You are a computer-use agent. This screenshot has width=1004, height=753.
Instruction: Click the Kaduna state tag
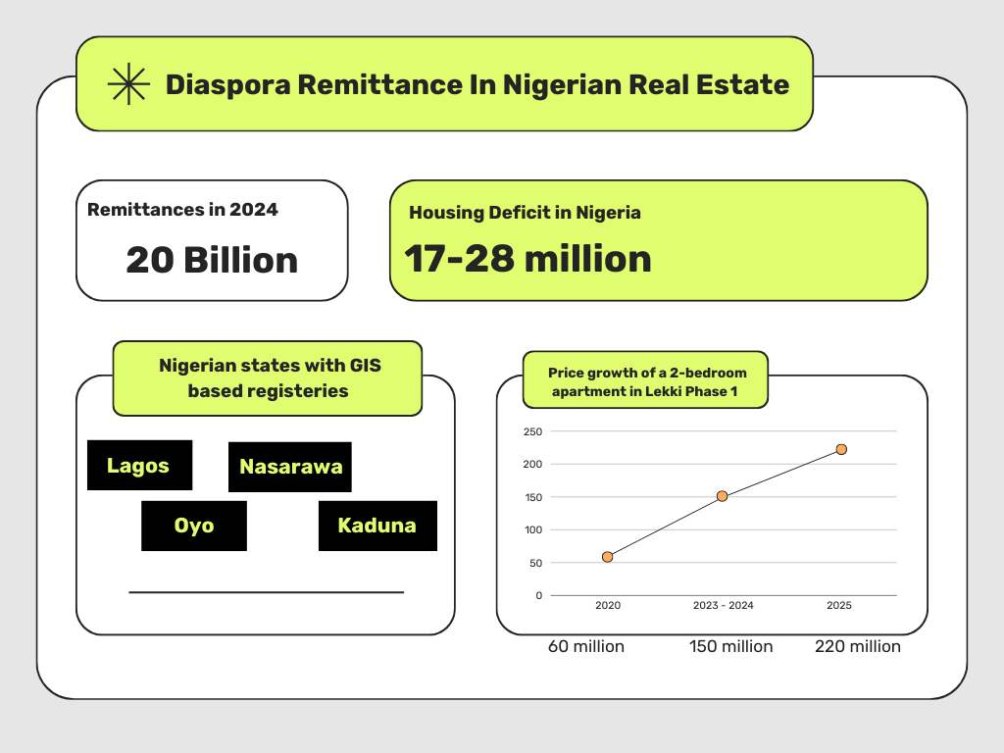tap(377, 526)
